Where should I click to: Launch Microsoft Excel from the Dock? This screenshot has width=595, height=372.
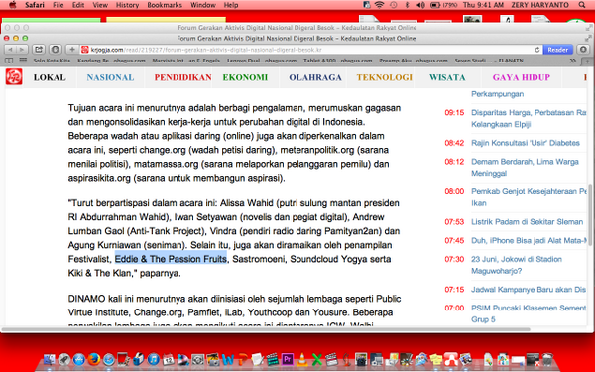(x=317, y=359)
